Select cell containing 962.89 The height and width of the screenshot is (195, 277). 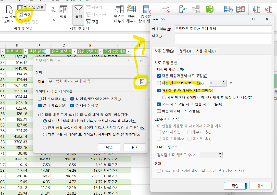pos(39,159)
